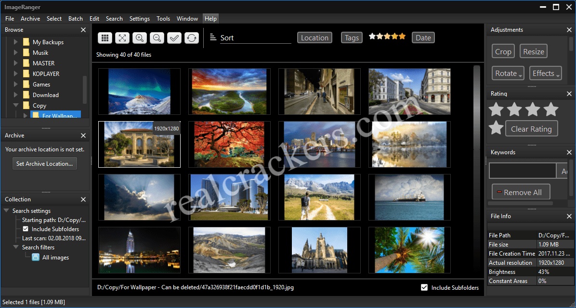The image size is (576, 308).
Task: Open the Effects dropdown
Action: [546, 74]
